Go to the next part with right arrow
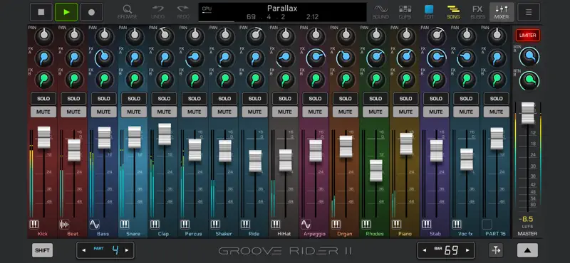The image size is (570, 263). click(127, 250)
